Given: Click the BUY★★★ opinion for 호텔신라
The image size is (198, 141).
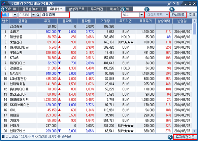Looking at the screenshot, I should pyautogui.click(x=125, y=42).
